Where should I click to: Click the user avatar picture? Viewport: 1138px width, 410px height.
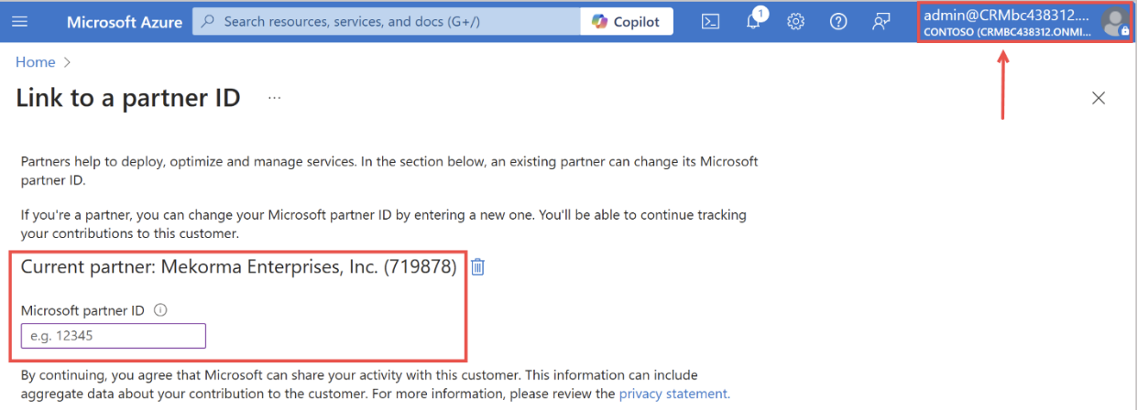click(1114, 22)
